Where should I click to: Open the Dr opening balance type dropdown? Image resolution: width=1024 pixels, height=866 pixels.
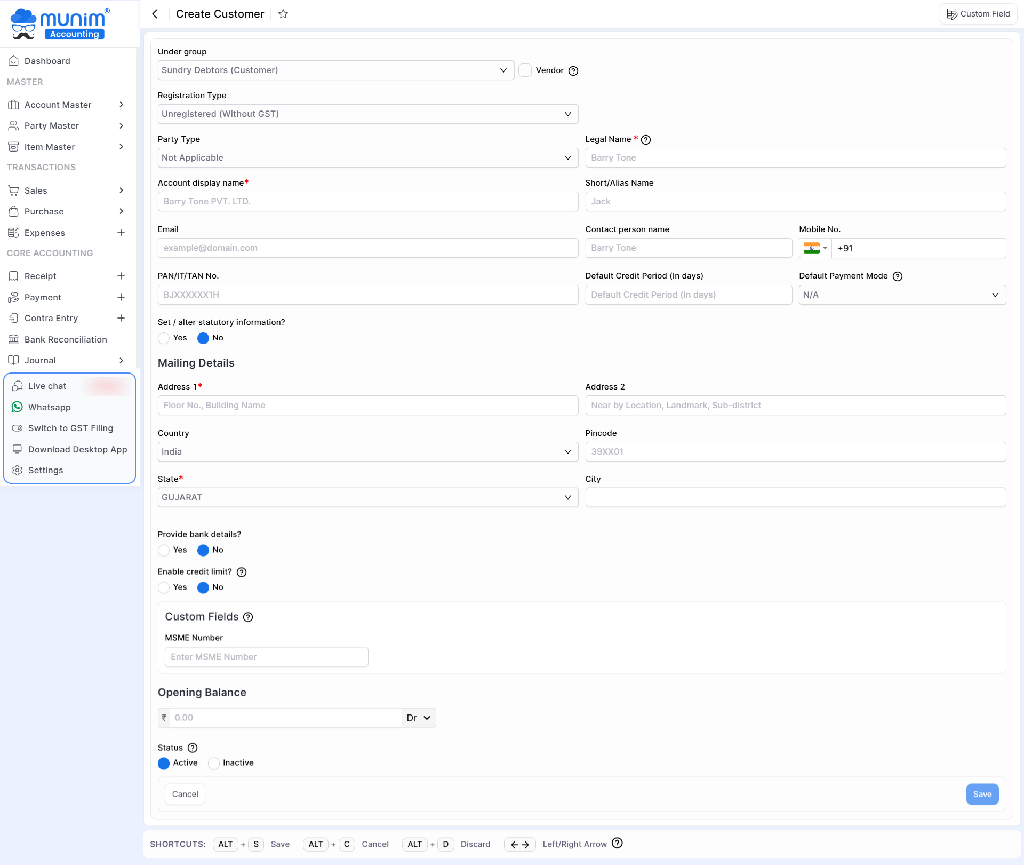click(x=419, y=718)
